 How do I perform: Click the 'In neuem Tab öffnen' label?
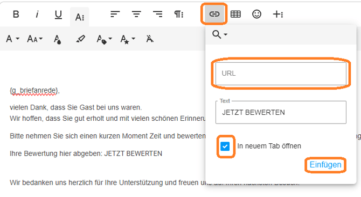[x=269, y=146]
